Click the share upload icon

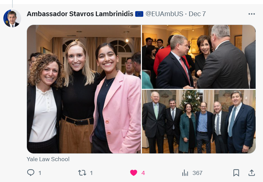[252, 173]
